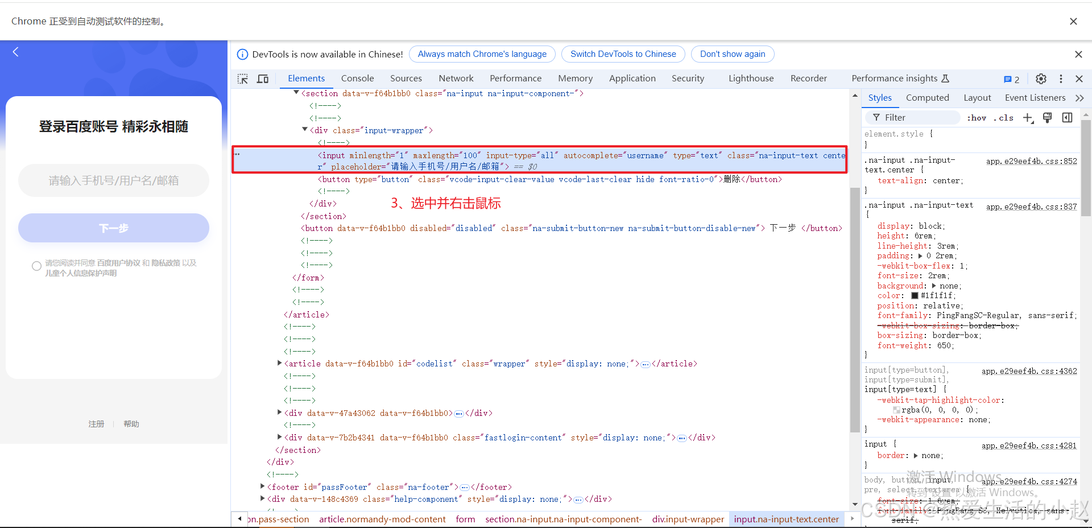Go back with the login page arrow
The image size is (1092, 528).
click(16, 52)
